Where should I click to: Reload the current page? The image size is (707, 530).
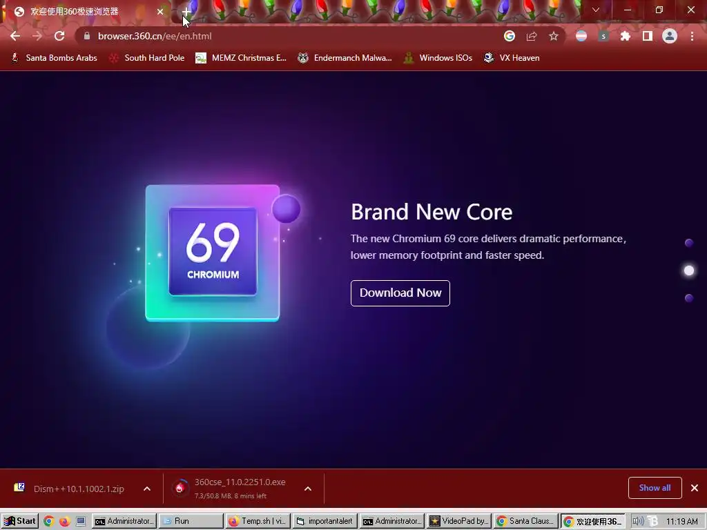[59, 36]
